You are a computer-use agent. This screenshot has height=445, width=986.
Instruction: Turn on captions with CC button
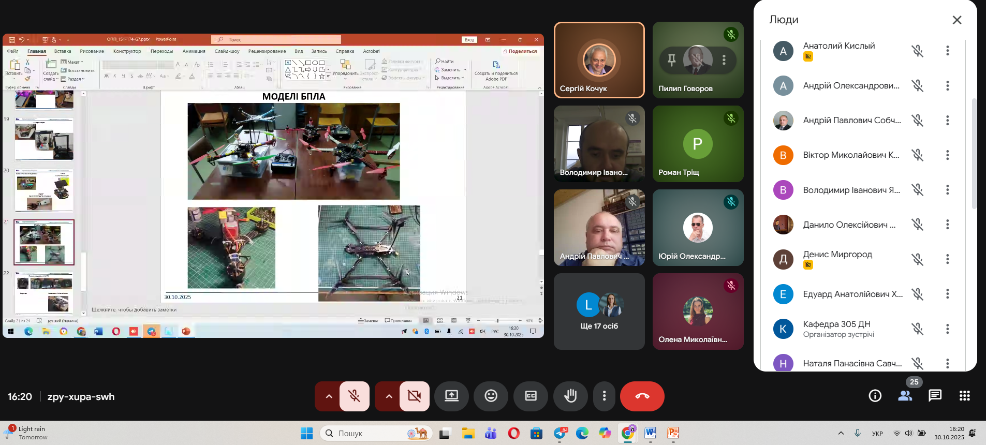[531, 396]
